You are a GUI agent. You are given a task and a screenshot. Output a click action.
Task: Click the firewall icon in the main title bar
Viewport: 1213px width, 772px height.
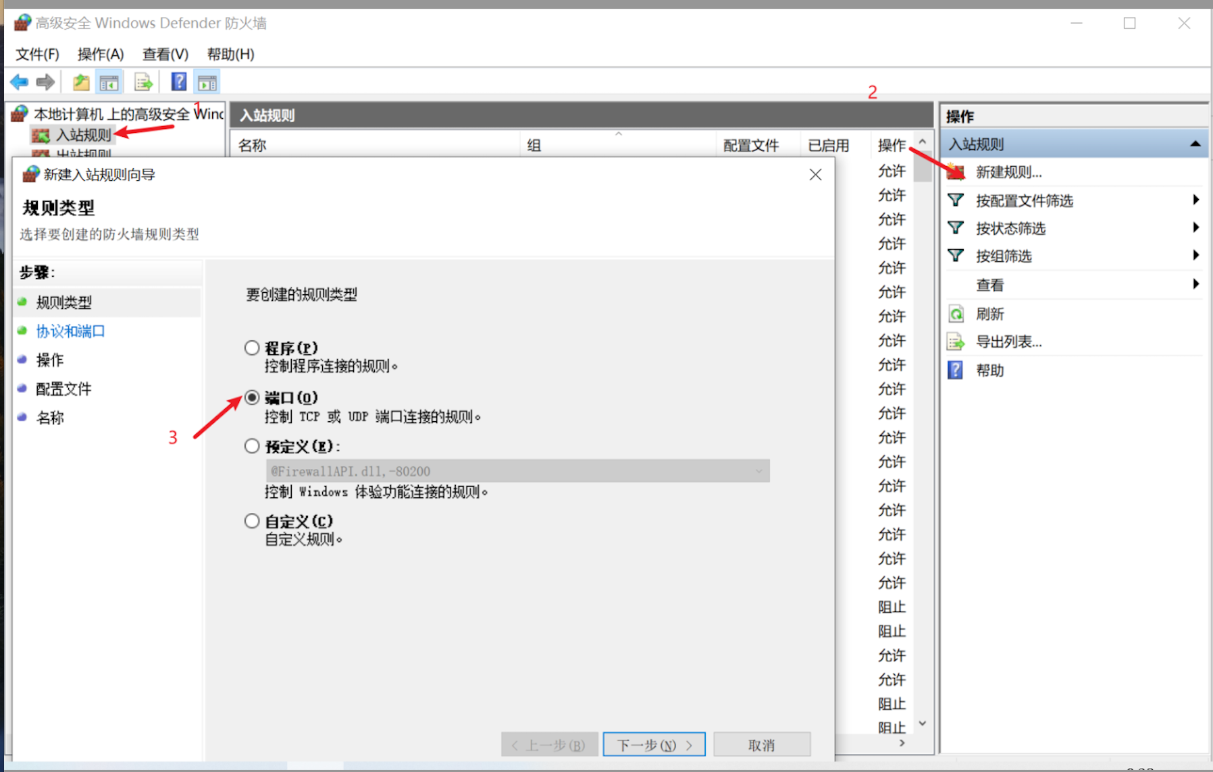point(22,23)
